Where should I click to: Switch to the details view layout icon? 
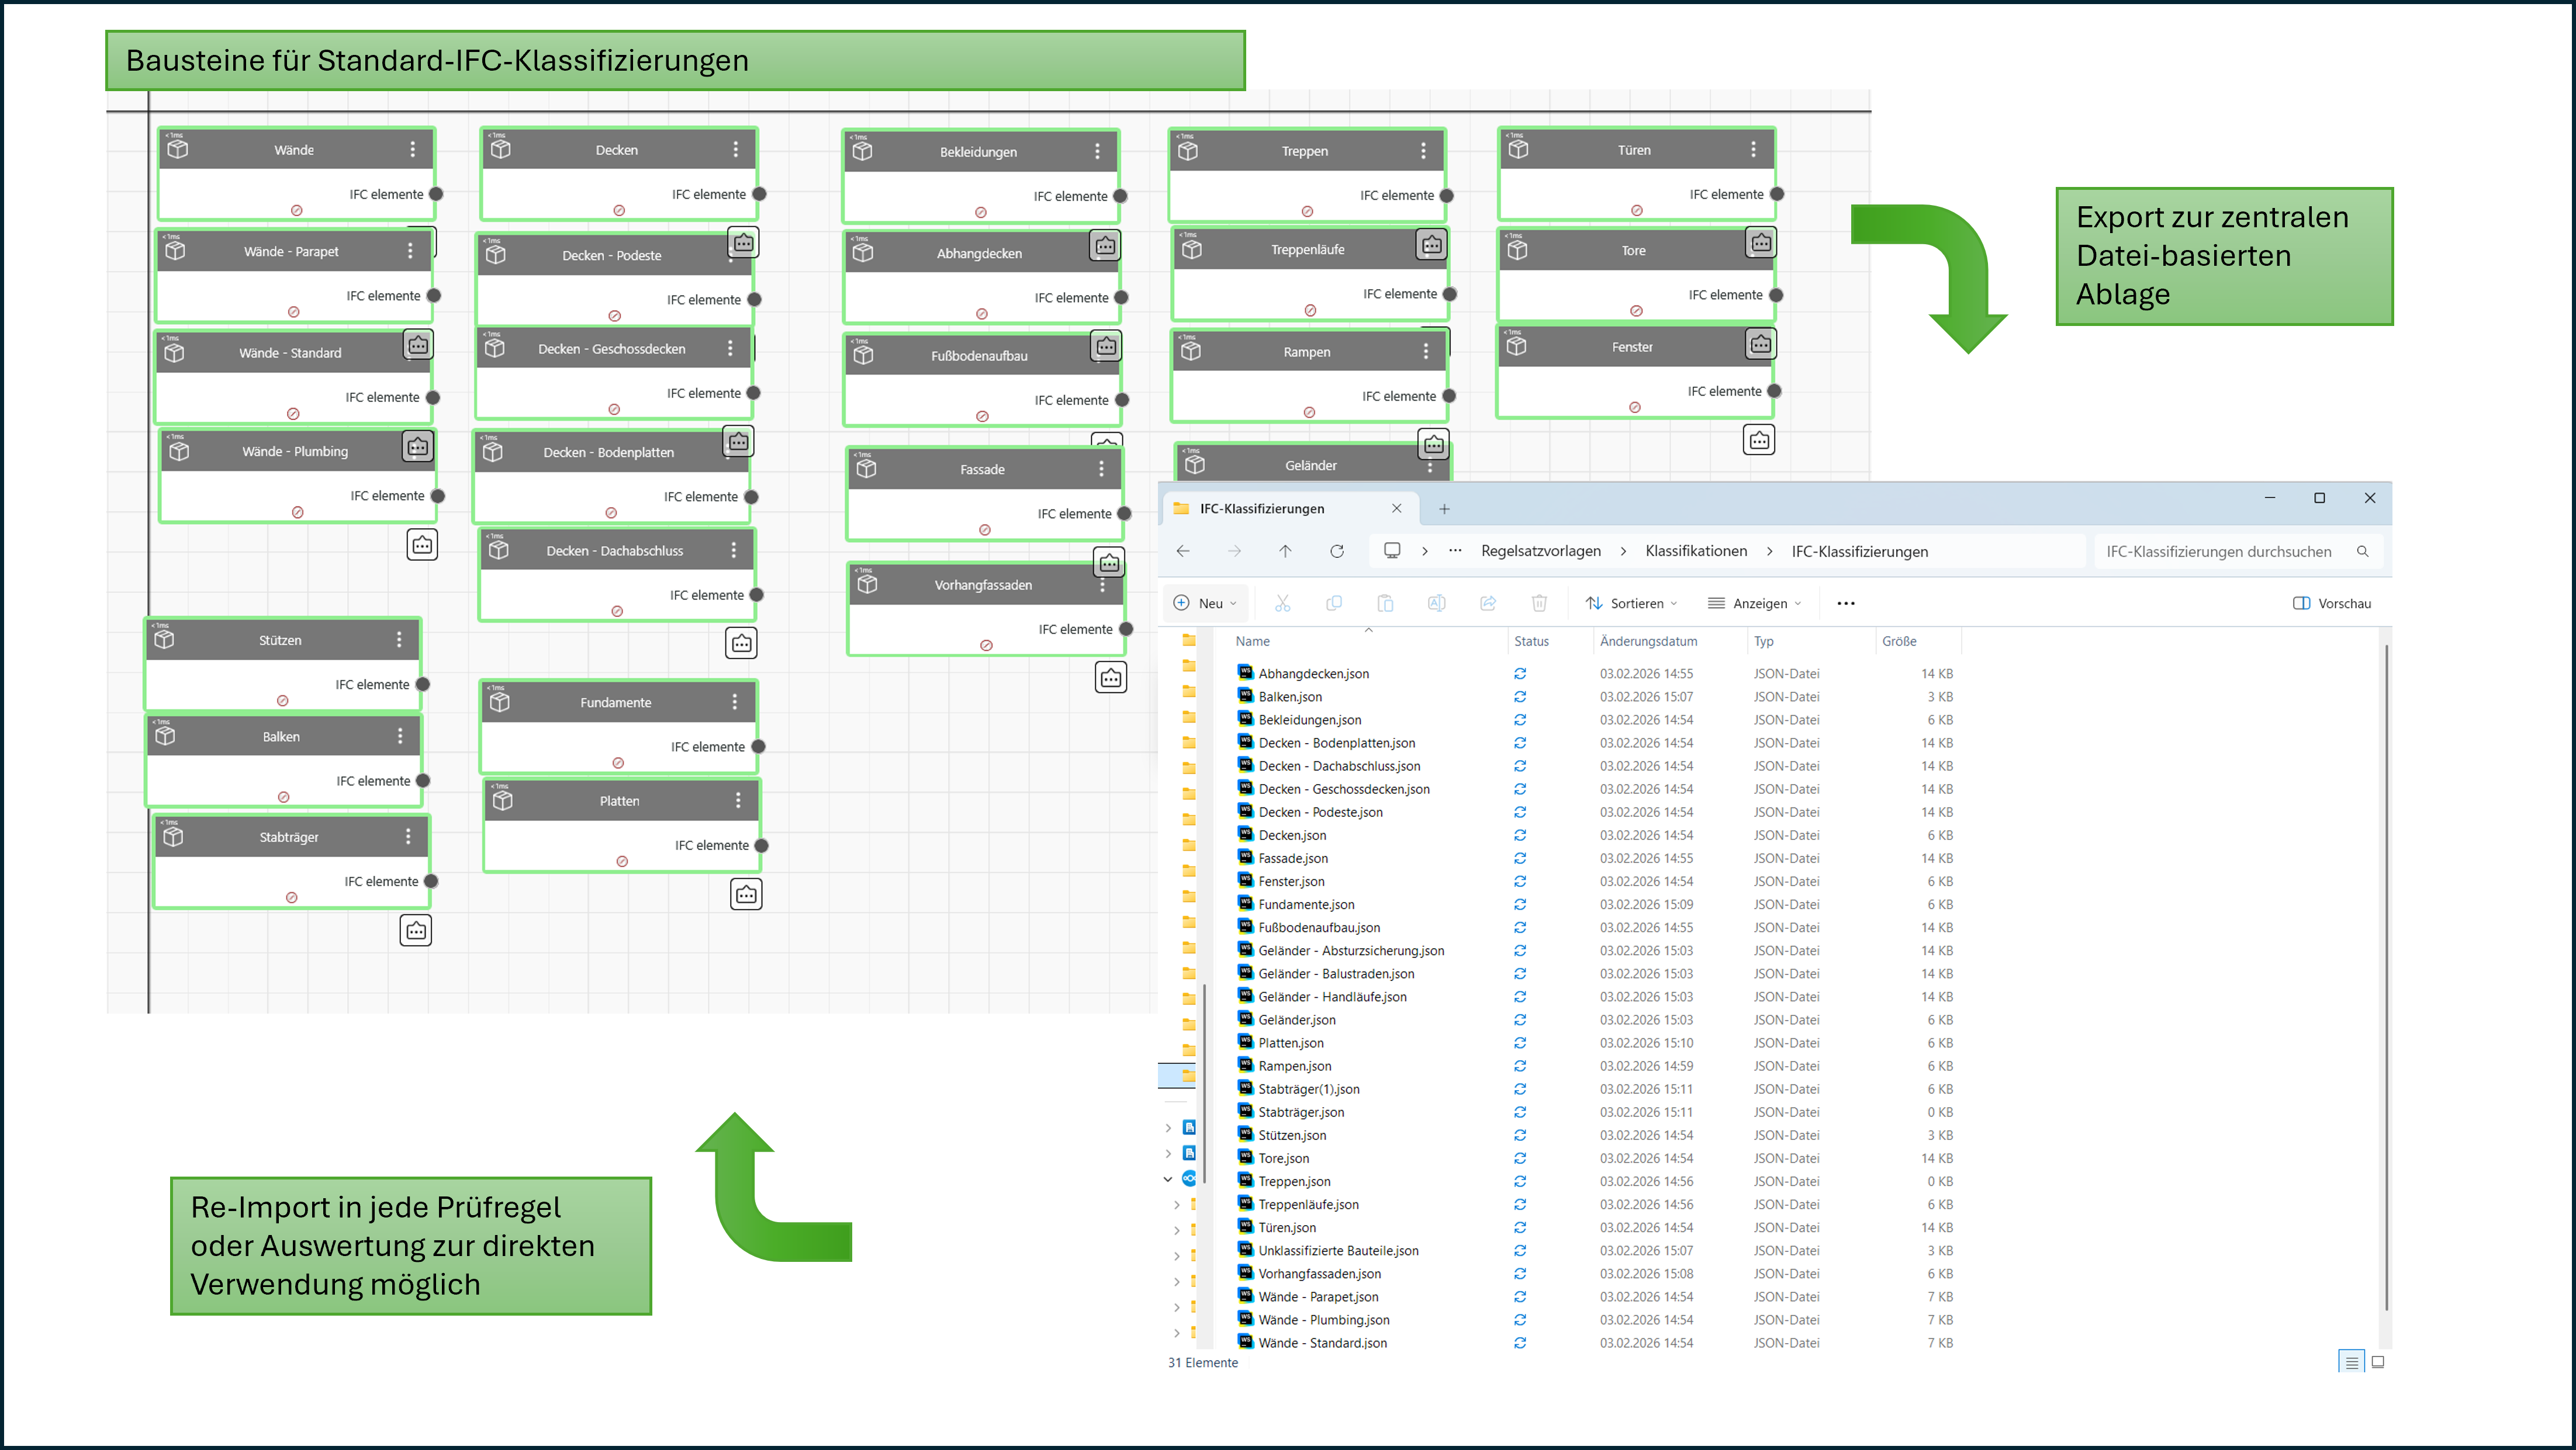tap(2351, 1362)
